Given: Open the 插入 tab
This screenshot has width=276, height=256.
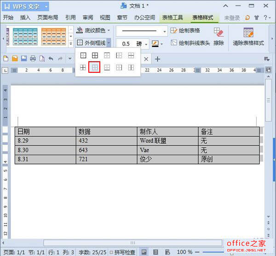Looking at the screenshot, I should (25, 17).
